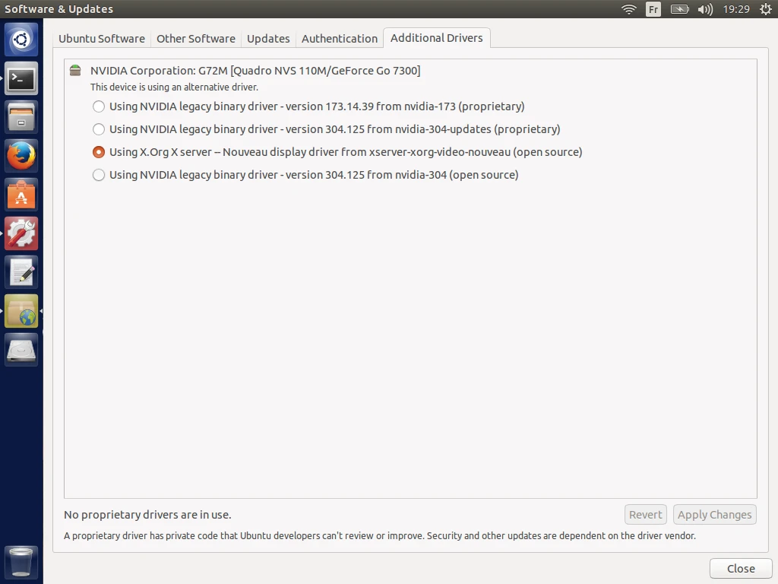Click the Revert button
This screenshot has width=778, height=584.
click(646, 515)
